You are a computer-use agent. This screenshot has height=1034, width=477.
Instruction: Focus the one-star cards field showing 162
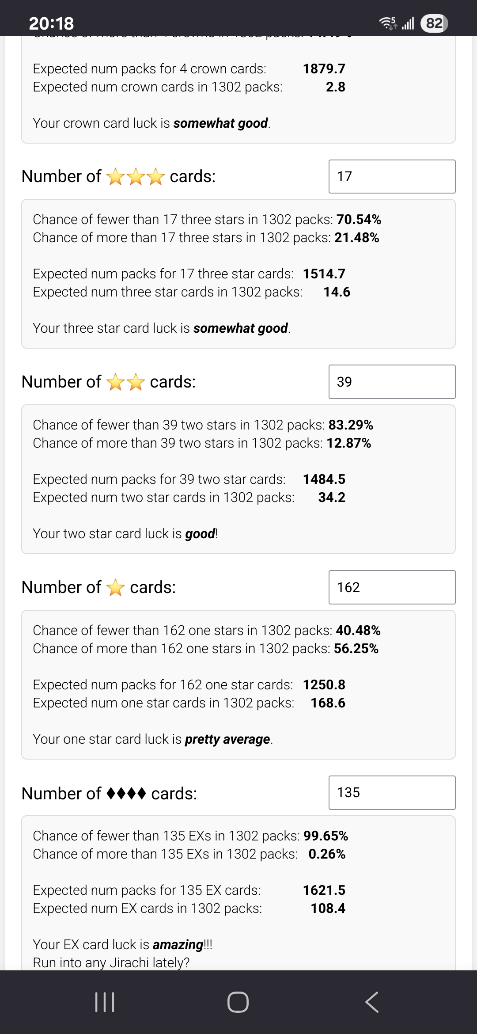pos(392,587)
